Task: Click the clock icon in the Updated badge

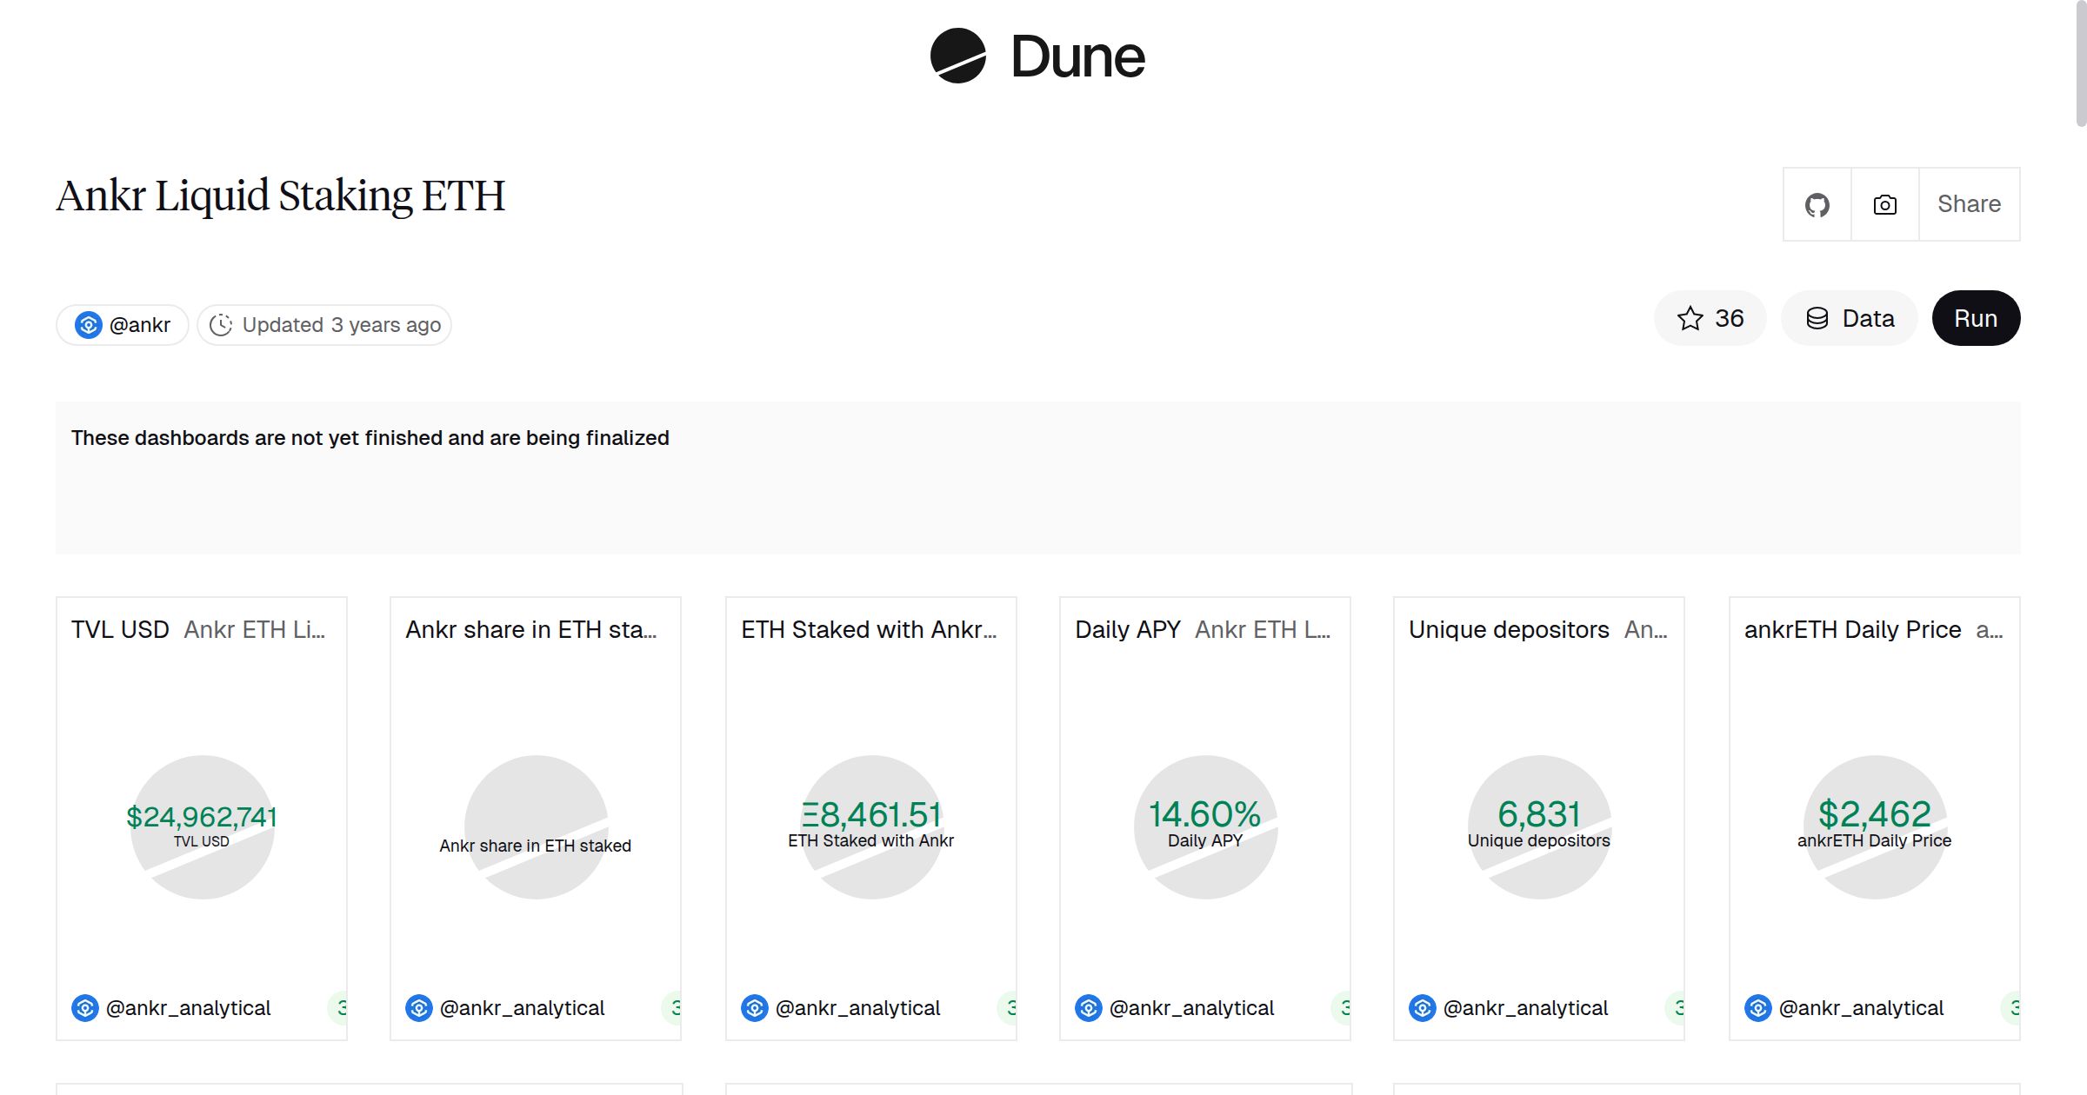Action: point(223,324)
